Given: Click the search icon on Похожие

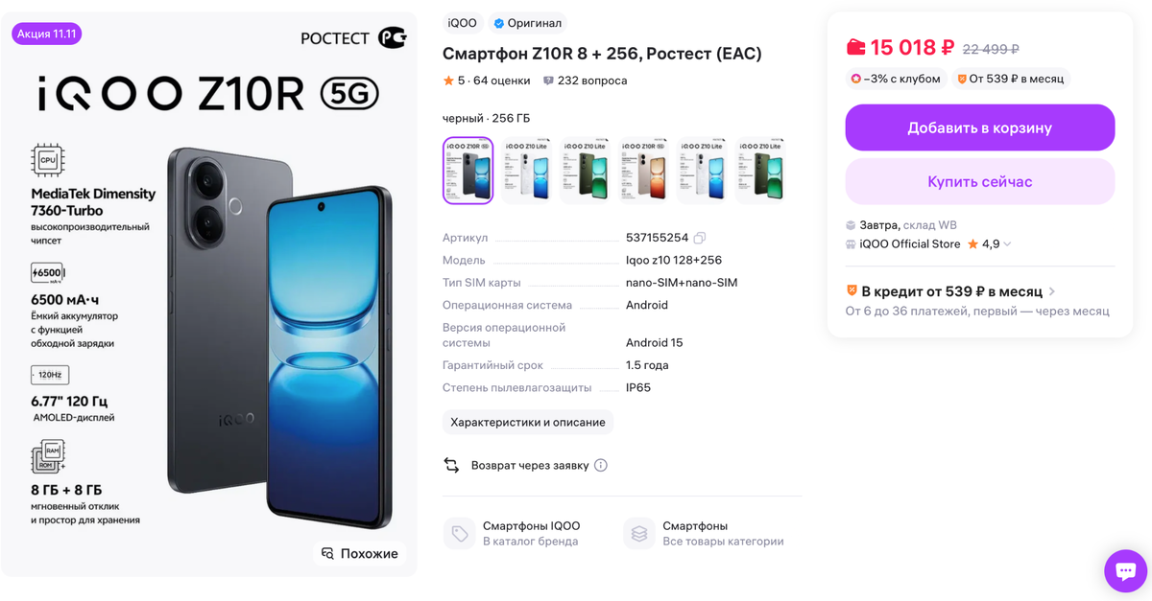Looking at the screenshot, I should [327, 554].
